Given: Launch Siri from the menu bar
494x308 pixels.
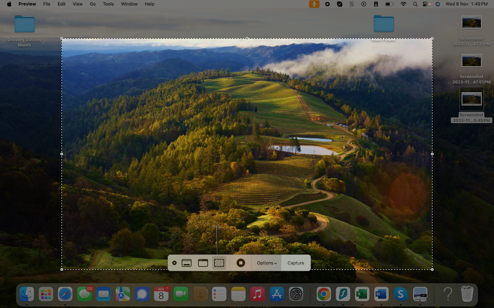Looking at the screenshot, I should pyautogui.click(x=437, y=4).
